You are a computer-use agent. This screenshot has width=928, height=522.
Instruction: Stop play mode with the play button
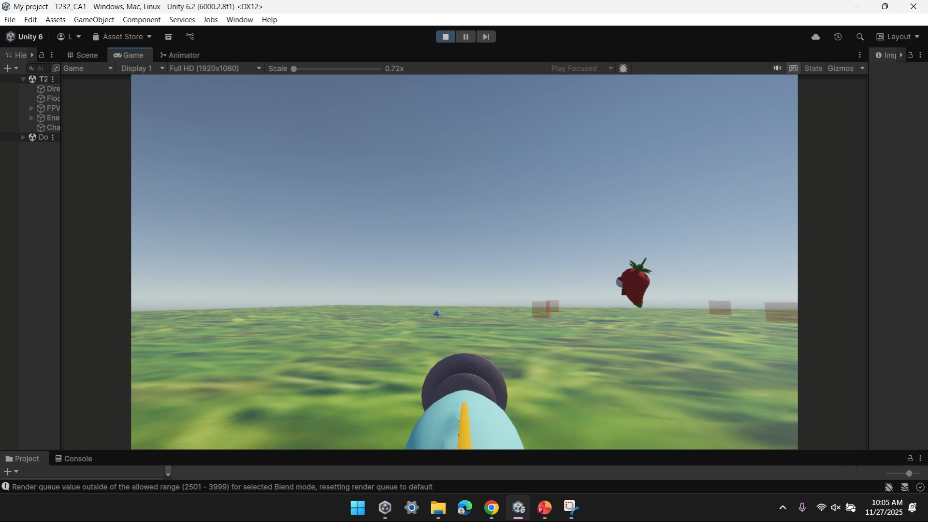coord(445,37)
